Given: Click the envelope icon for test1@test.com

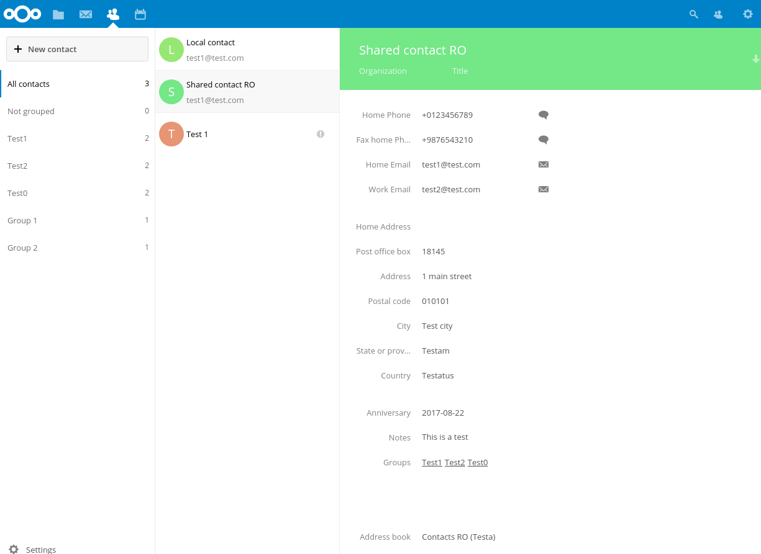Looking at the screenshot, I should click(x=544, y=164).
